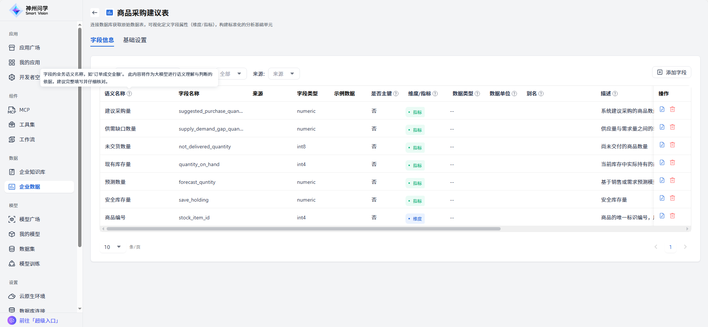708x327 pixels.
Task: Click help icon next to 描述 header
Action: click(x=615, y=94)
